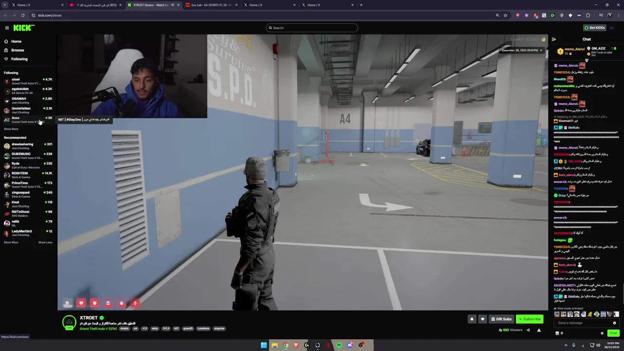Share the stream via share icon
The height and width of the screenshot is (351, 624).
tap(528, 330)
